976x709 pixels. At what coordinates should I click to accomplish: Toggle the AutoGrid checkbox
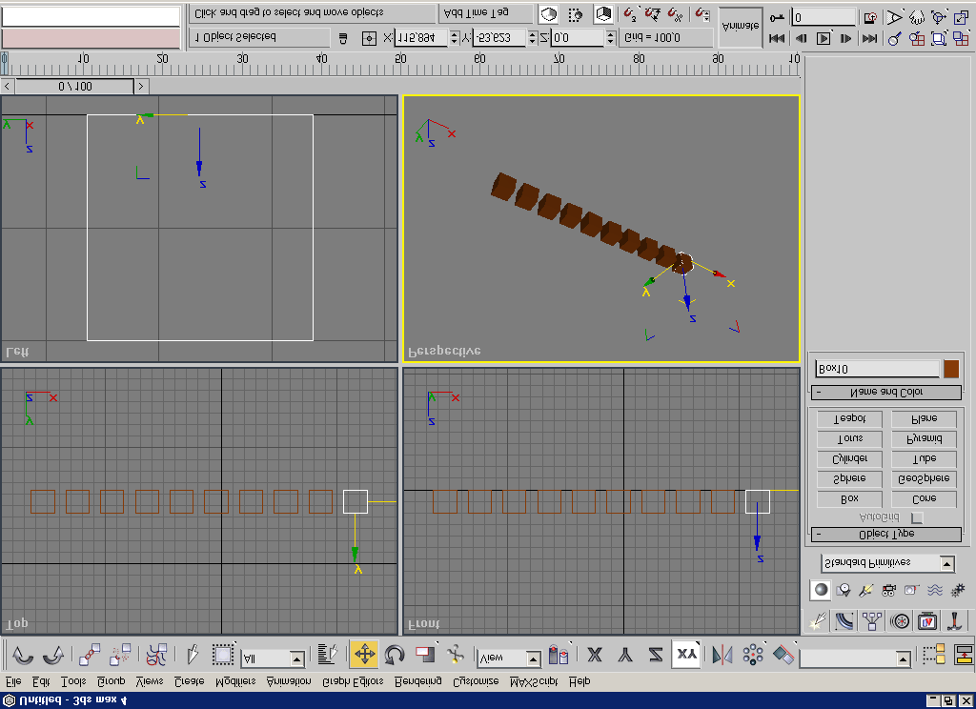917,517
